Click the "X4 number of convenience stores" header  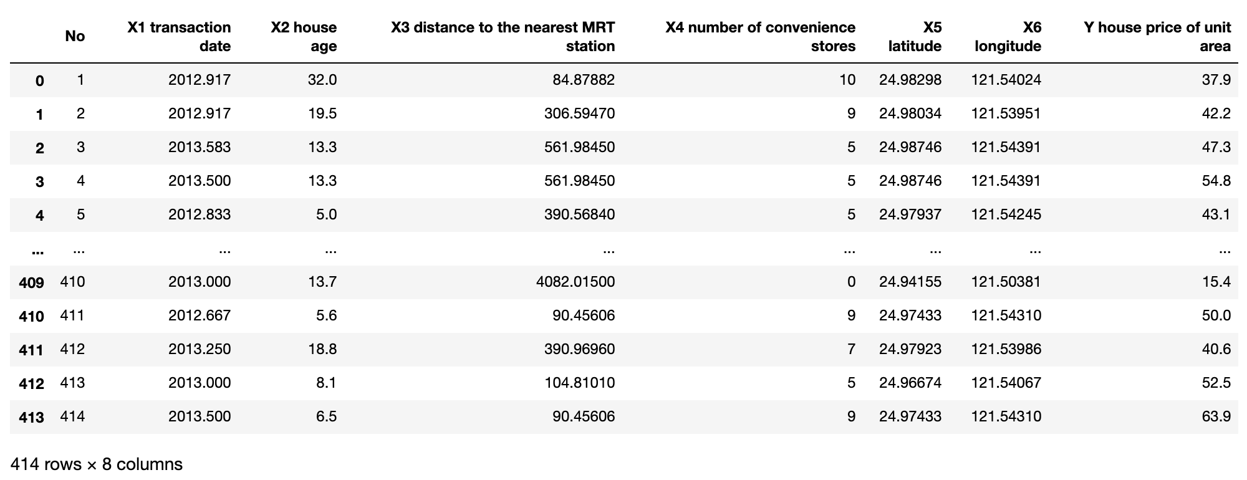coord(760,36)
